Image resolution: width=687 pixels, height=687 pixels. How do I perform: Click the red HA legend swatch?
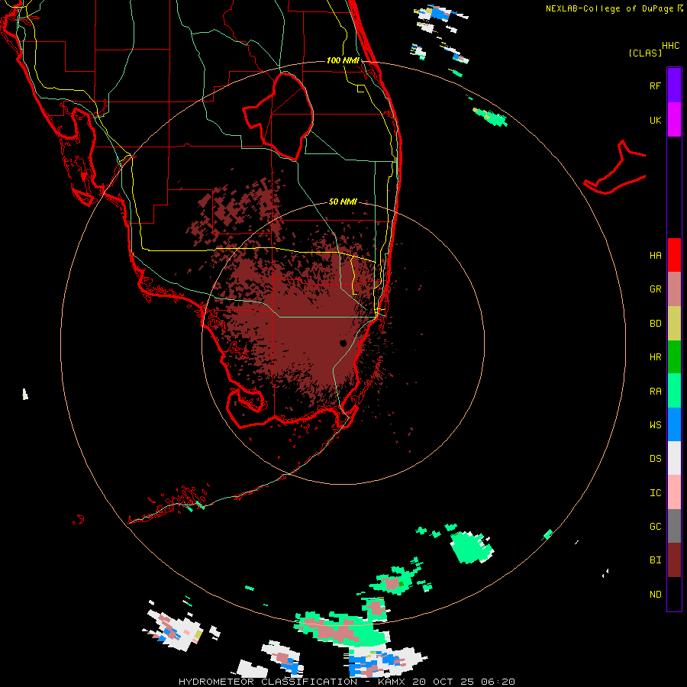click(x=674, y=255)
